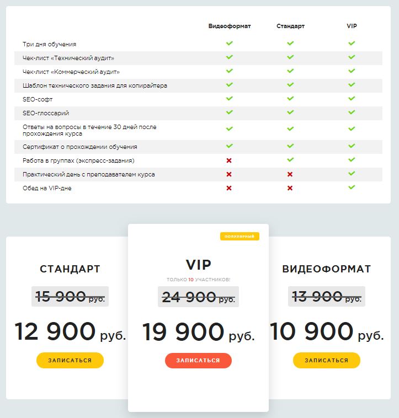Click the Видеоформат checkmark for SEO-глоссарий
Image resolution: width=399 pixels, height=418 pixels.
(x=229, y=112)
